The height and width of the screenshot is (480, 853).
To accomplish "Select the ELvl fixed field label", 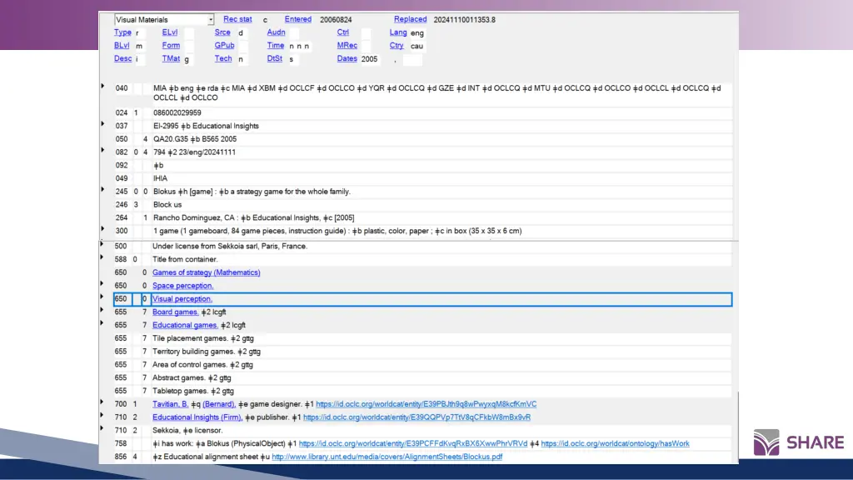I will [x=170, y=32].
